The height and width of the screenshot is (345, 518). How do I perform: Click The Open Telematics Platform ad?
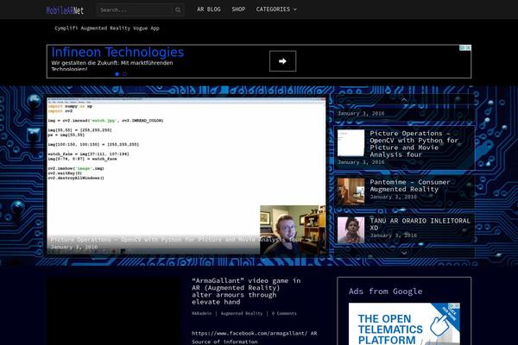coord(404,324)
